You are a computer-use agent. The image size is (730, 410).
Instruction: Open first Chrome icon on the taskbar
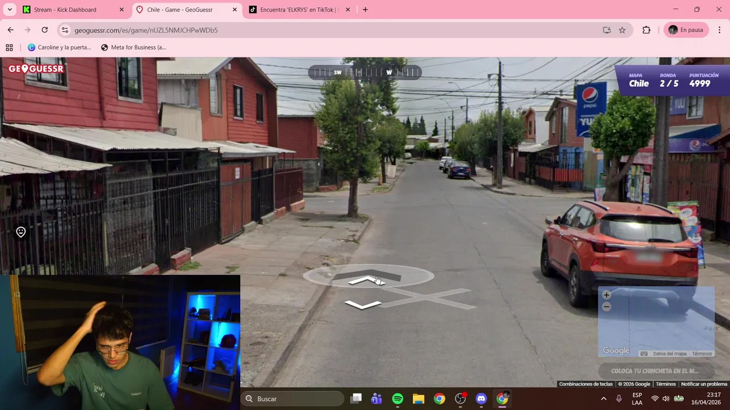point(439,399)
